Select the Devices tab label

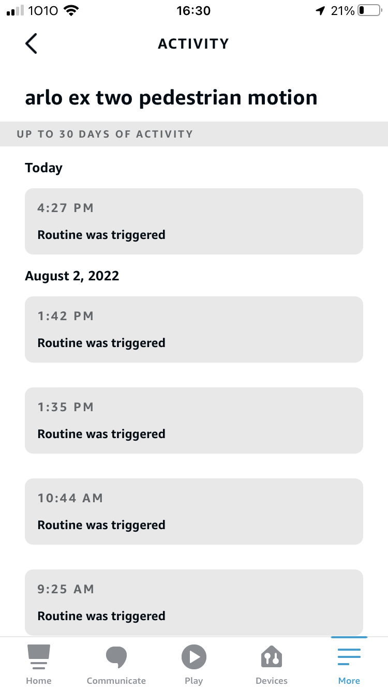pyautogui.click(x=272, y=681)
